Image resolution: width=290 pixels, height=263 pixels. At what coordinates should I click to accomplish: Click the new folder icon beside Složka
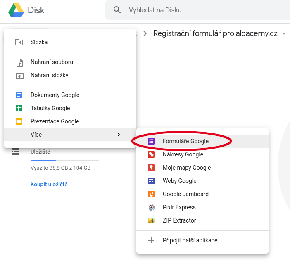19,42
